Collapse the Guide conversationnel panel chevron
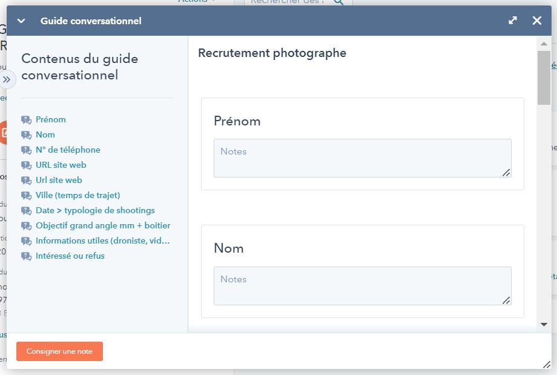 click(21, 21)
